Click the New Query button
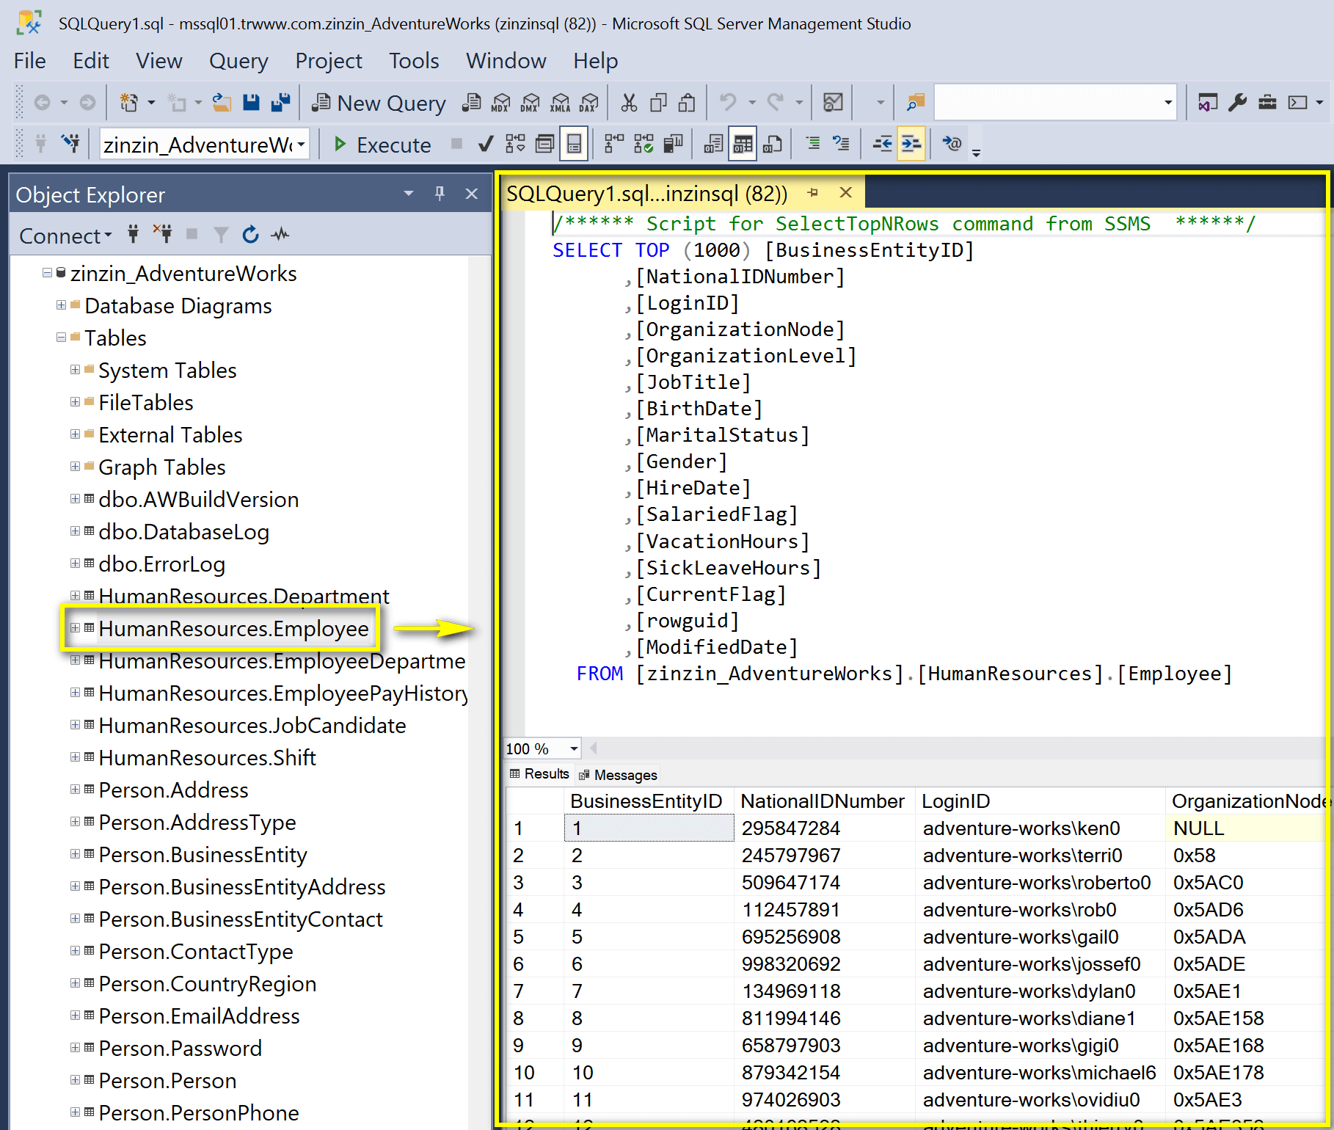This screenshot has height=1130, width=1334. coord(379,103)
